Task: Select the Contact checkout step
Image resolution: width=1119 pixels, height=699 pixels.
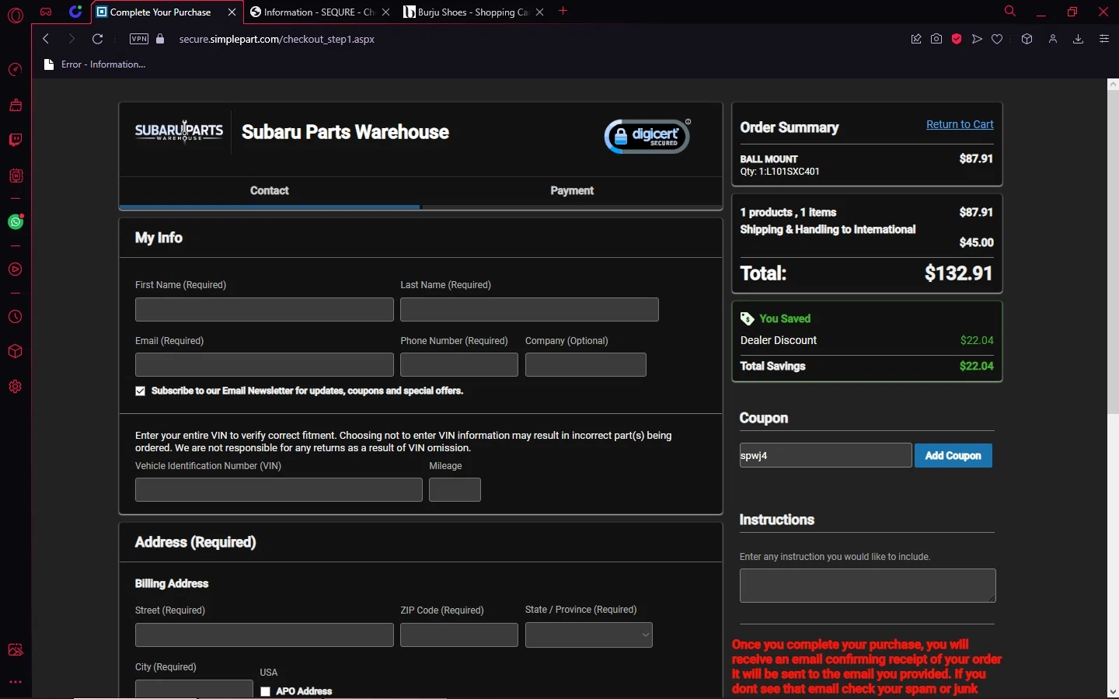Action: [270, 191]
